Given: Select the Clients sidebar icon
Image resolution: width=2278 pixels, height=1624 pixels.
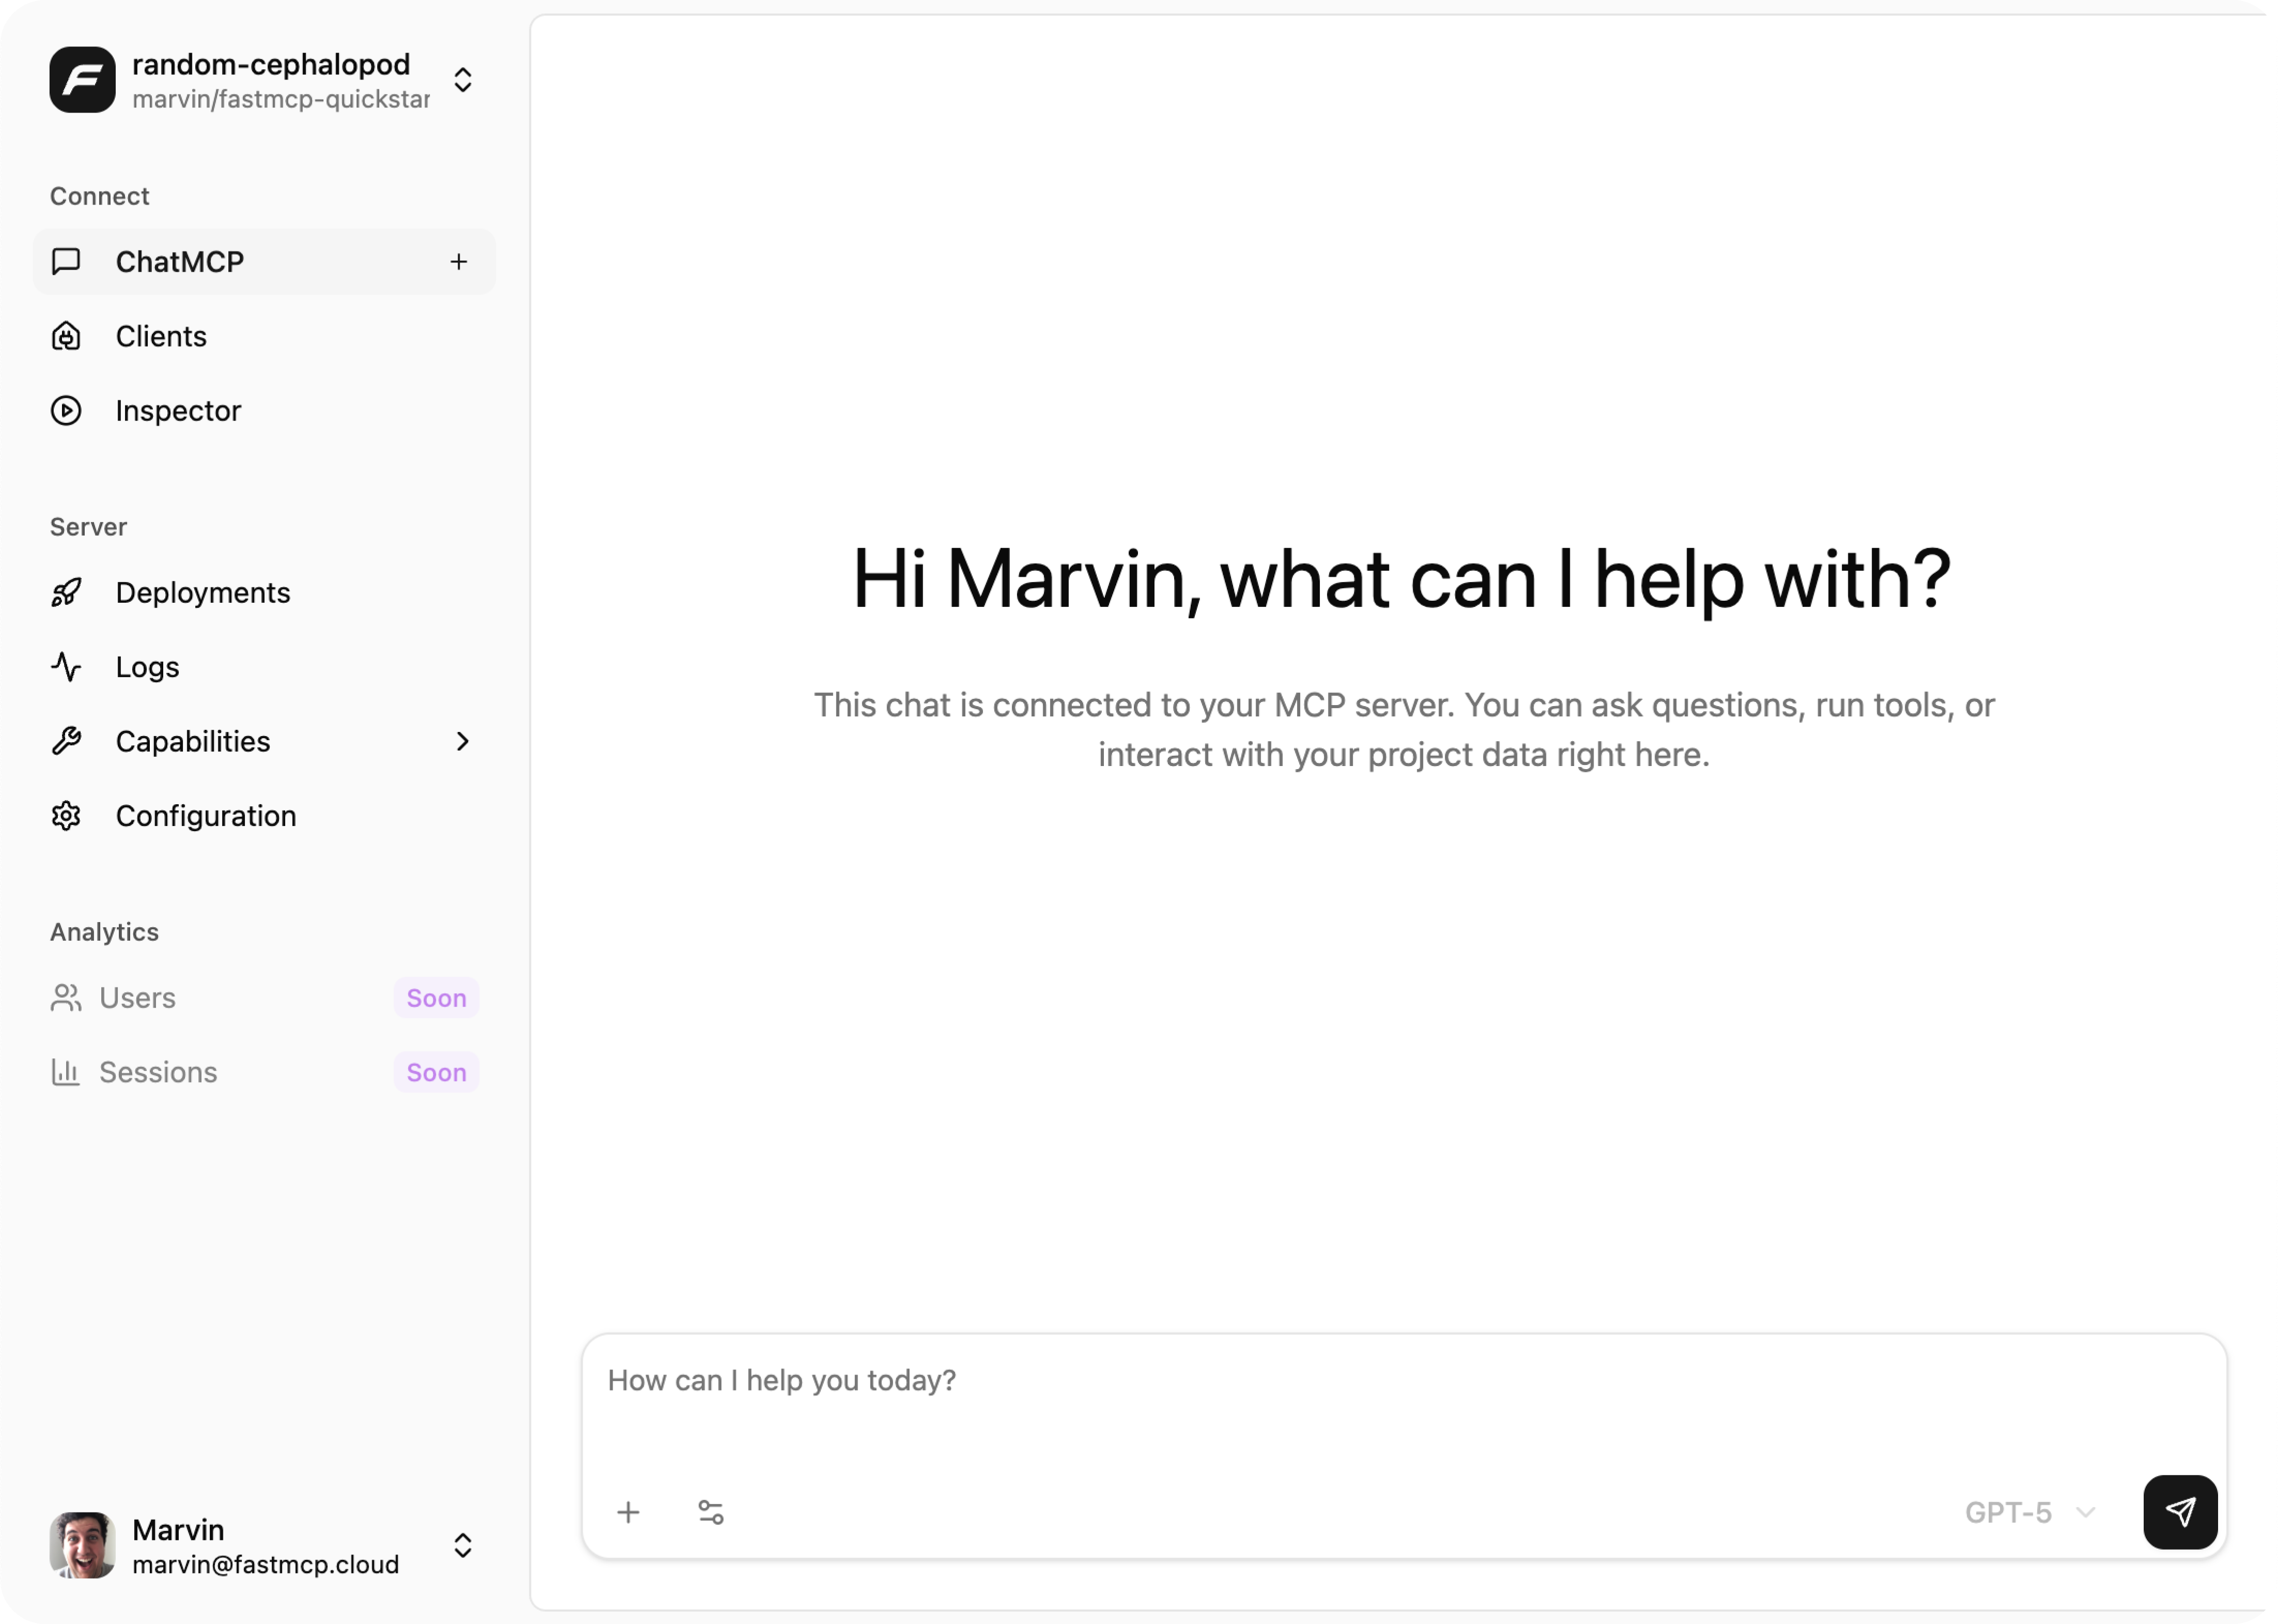Looking at the screenshot, I should [x=65, y=336].
